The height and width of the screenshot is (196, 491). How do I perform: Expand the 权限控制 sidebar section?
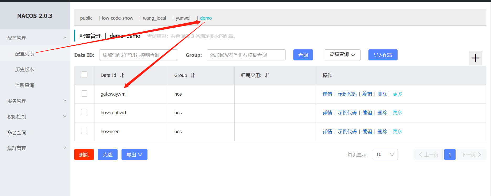click(x=65, y=116)
